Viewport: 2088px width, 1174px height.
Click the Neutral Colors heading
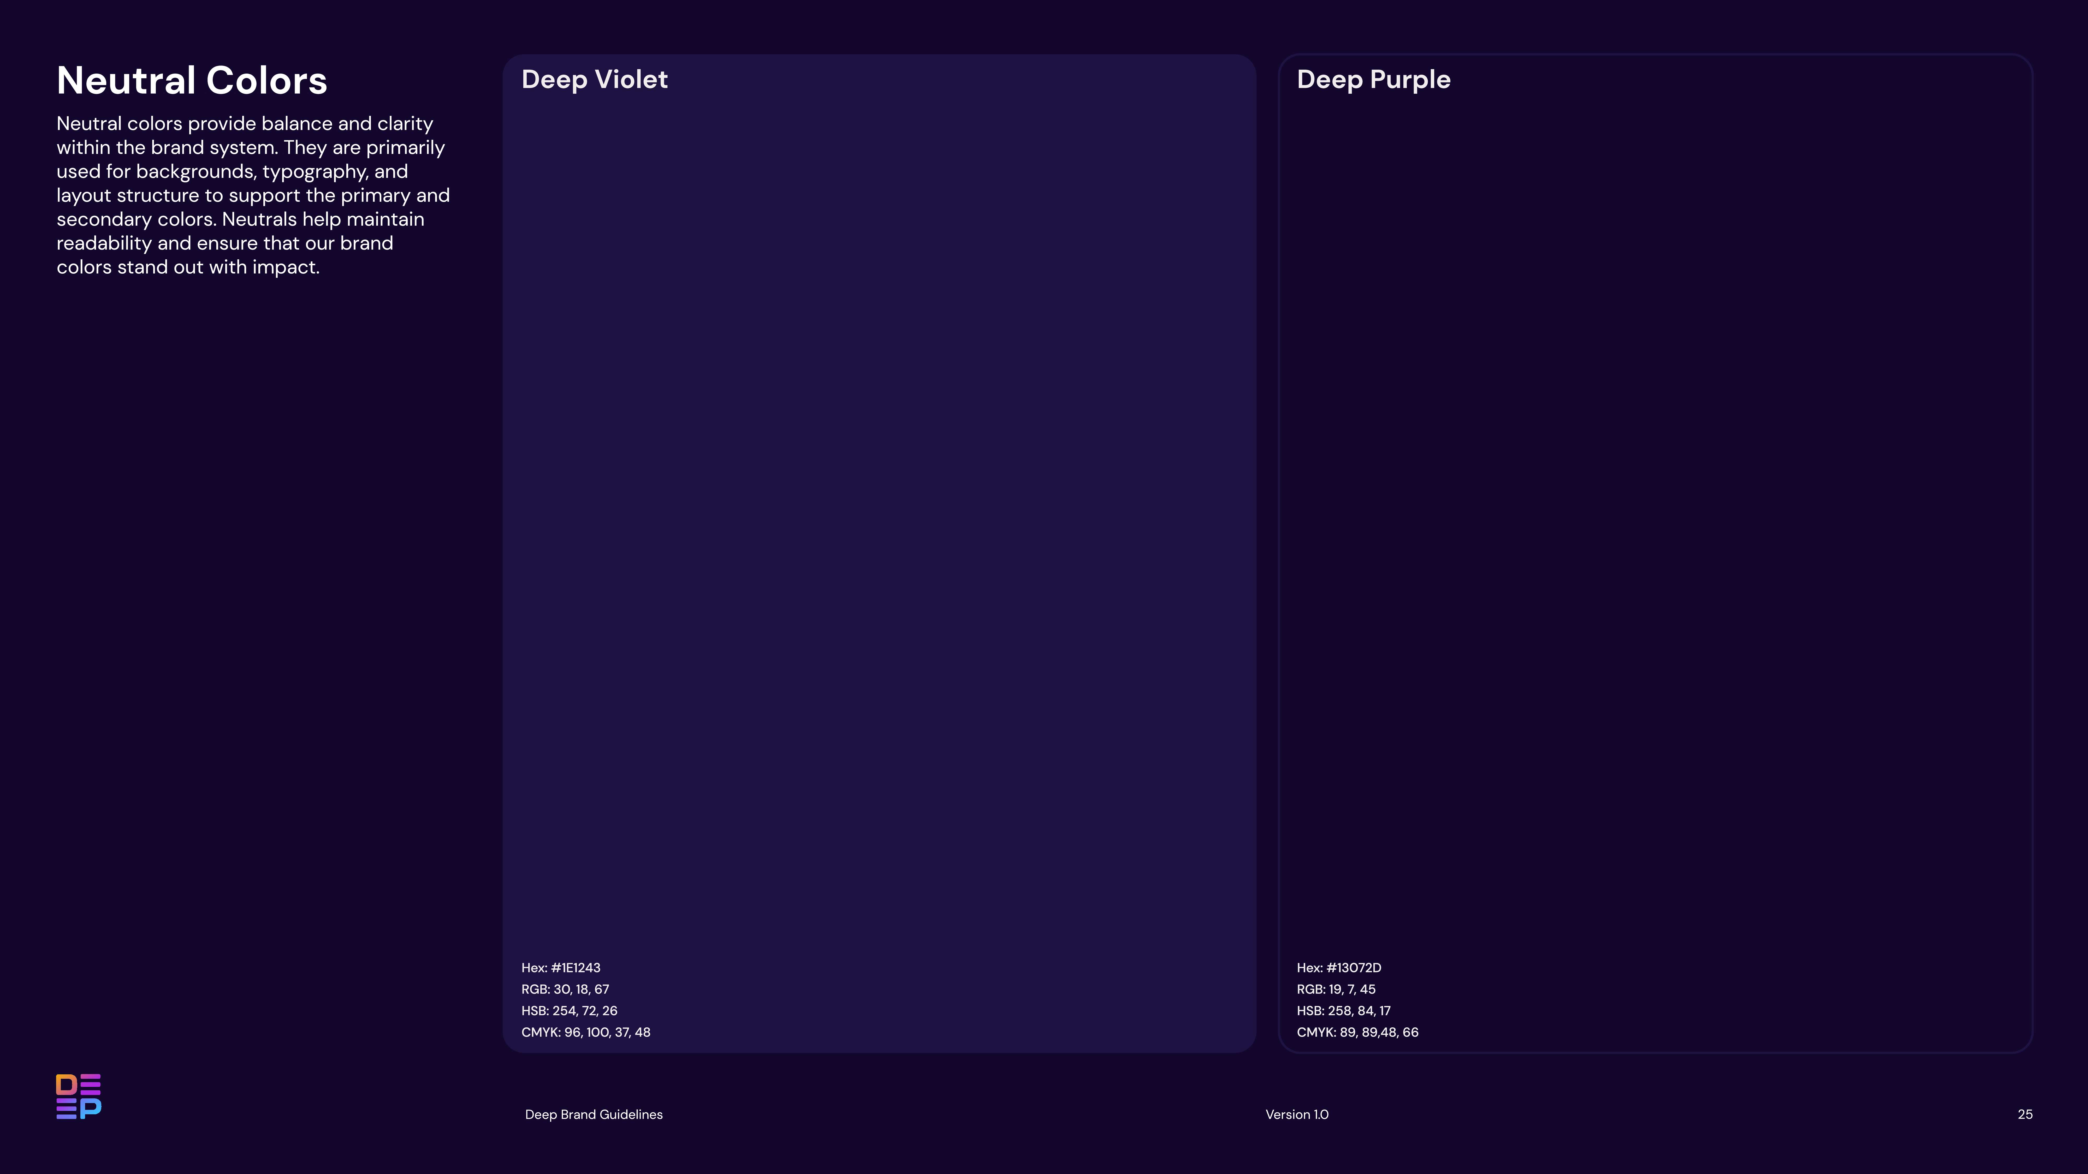pyautogui.click(x=192, y=80)
